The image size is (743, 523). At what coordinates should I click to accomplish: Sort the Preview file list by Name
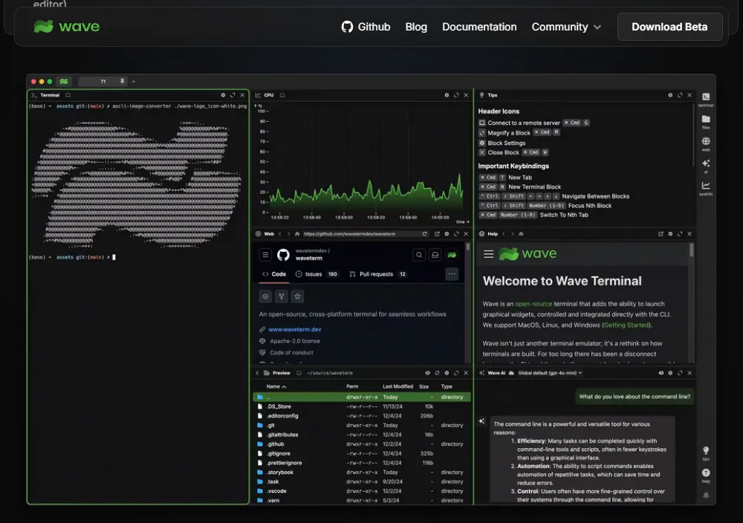click(x=276, y=386)
